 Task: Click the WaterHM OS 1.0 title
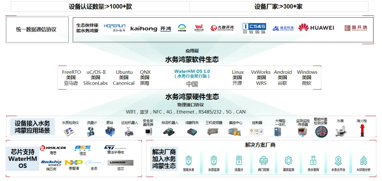pyautogui.click(x=192, y=71)
